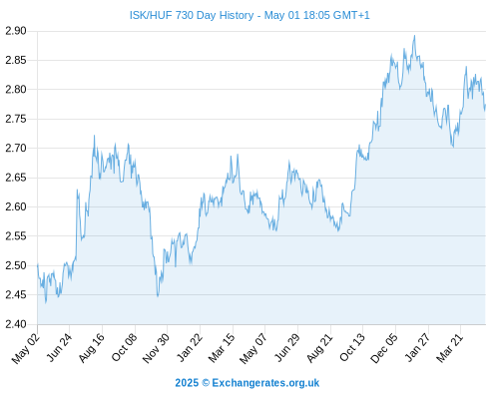Click the highest peak near 2.89

click(414, 36)
